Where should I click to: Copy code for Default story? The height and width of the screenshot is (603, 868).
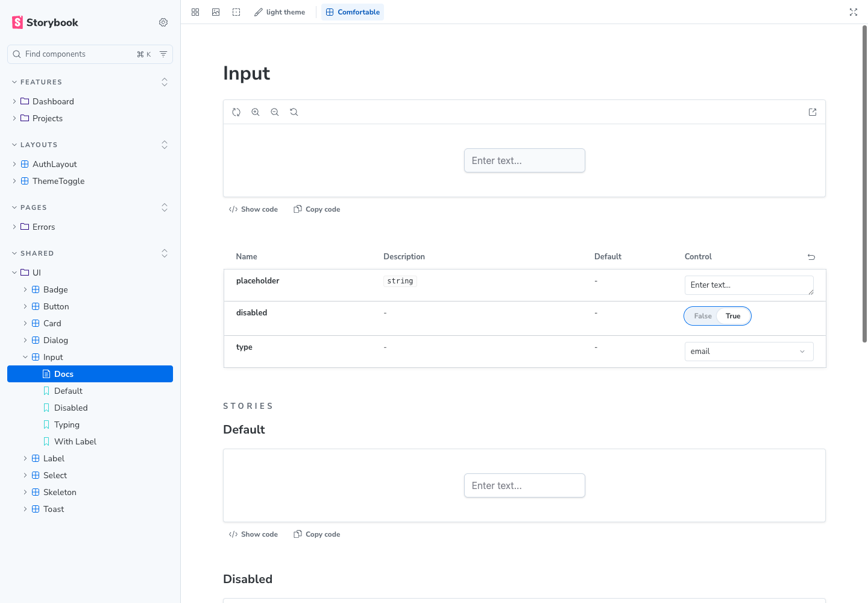317,534
